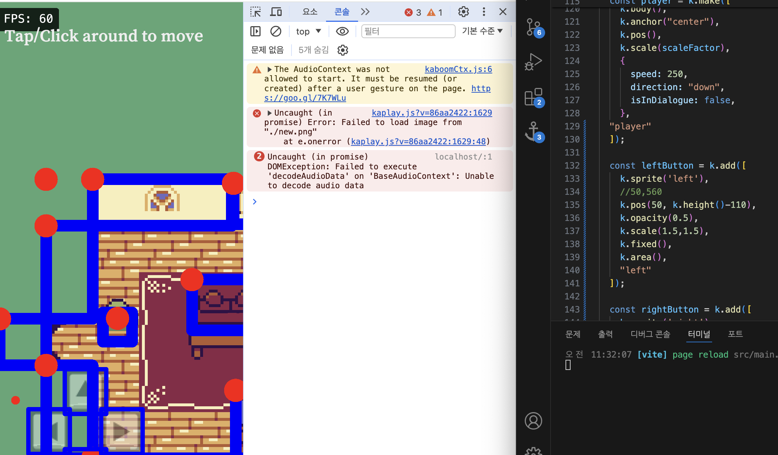Open the kaboomCtx.js:6 source link
The width and height of the screenshot is (778, 455).
tap(458, 69)
